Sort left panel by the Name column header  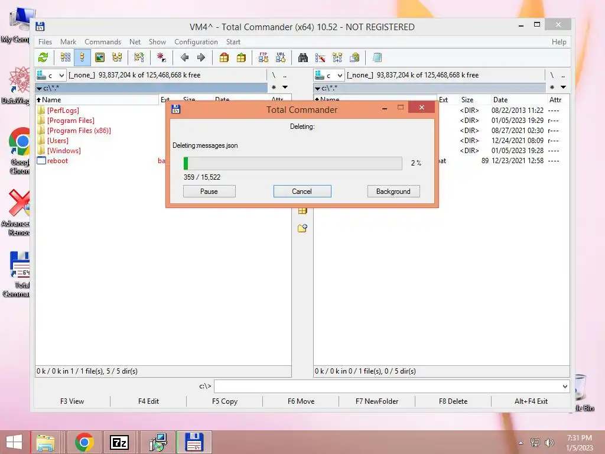coord(97,99)
